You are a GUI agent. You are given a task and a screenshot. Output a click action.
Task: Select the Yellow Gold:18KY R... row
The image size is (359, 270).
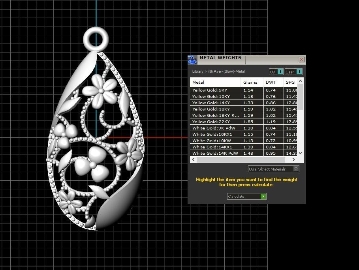pyautogui.click(x=244, y=115)
